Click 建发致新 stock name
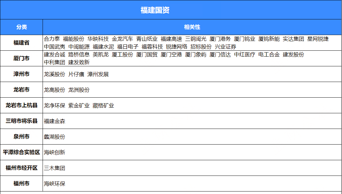The height and width of the screenshot is (194, 342). [x=79, y=62]
